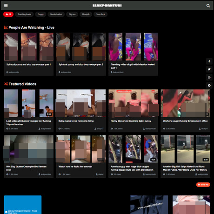
Task: Select the red All category tab
Action: pyautogui.click(x=8, y=14)
